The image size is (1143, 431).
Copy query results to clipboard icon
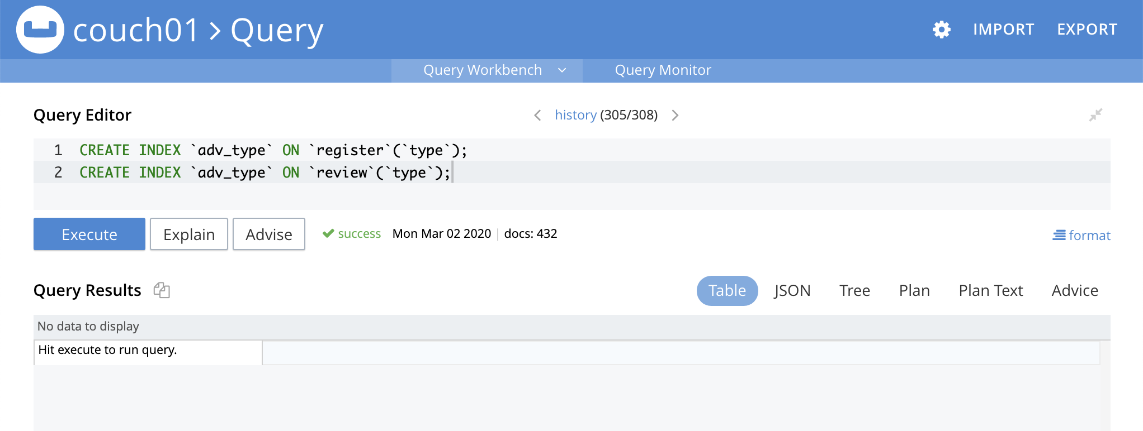click(162, 290)
